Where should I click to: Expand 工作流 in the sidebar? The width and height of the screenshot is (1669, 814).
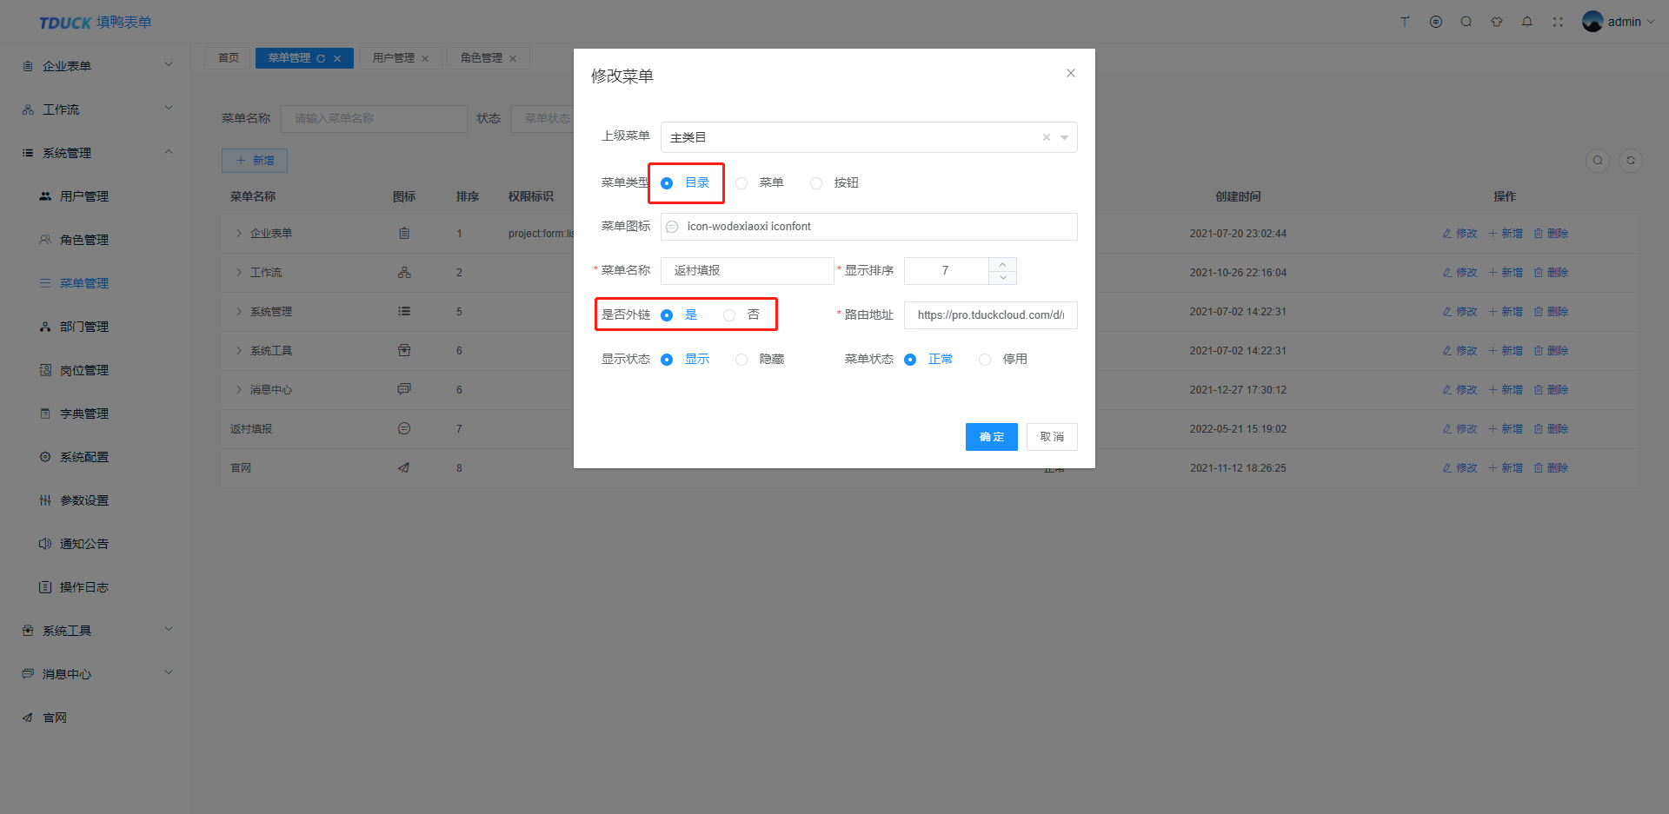96,109
